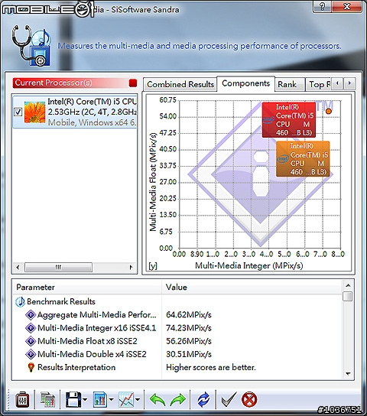The width and height of the screenshot is (367, 416).
Task: Click the 56.26MPix/s value
Action: [189, 341]
